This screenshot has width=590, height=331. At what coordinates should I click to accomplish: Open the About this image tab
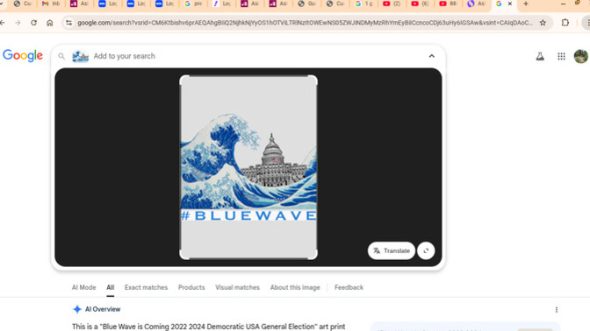(295, 287)
